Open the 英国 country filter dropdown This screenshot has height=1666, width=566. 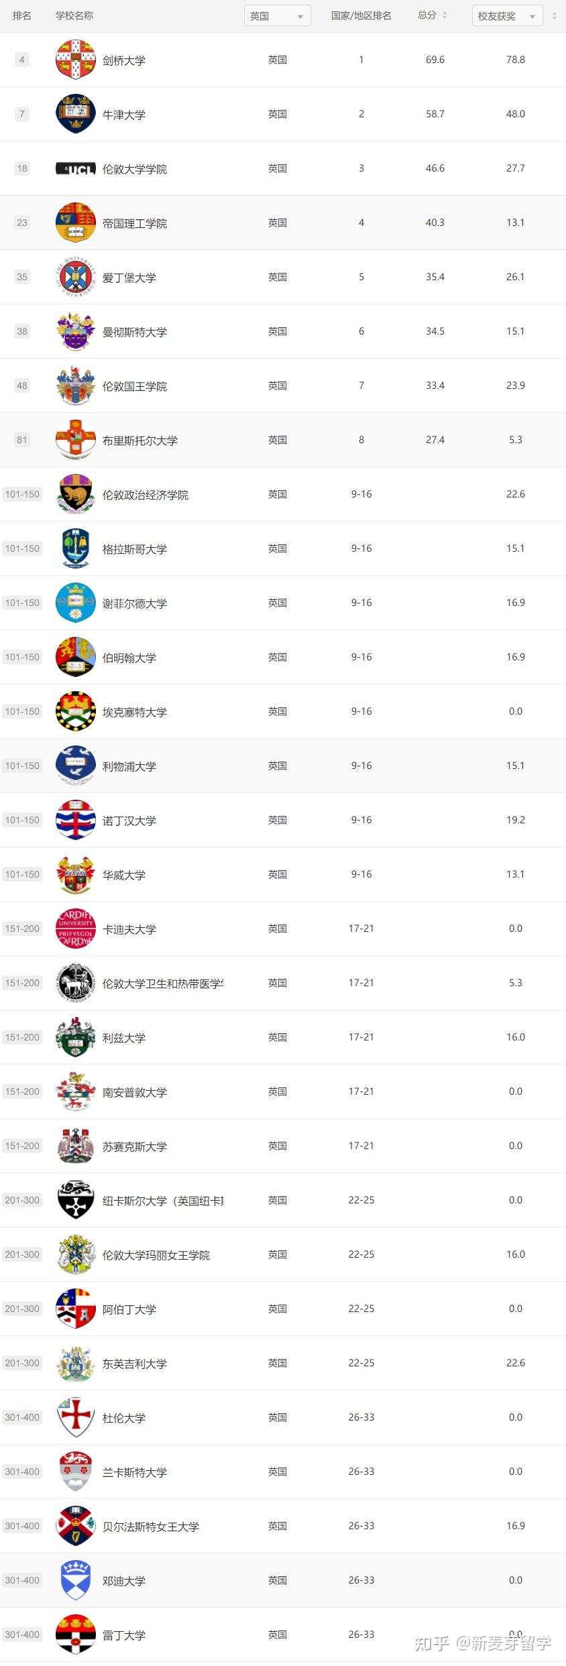point(277,16)
